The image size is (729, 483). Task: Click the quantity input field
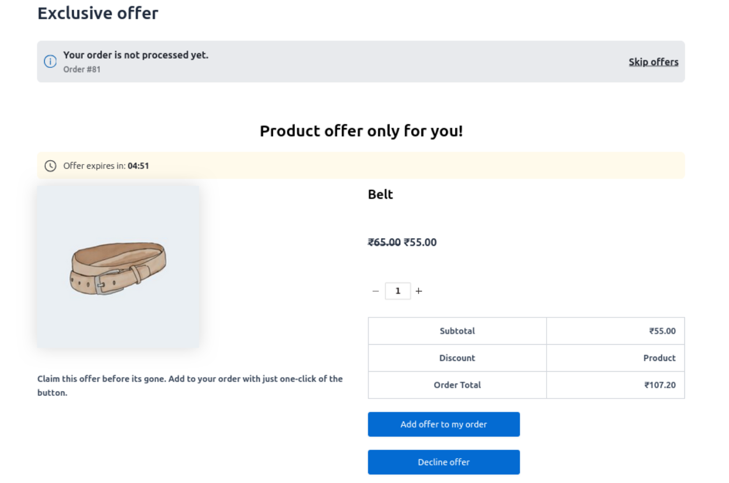click(x=398, y=291)
